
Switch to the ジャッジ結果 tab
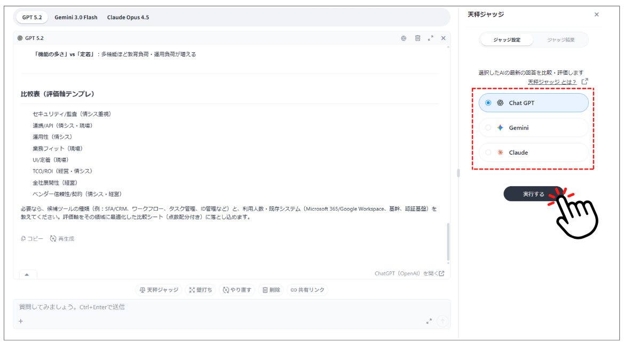click(x=562, y=39)
